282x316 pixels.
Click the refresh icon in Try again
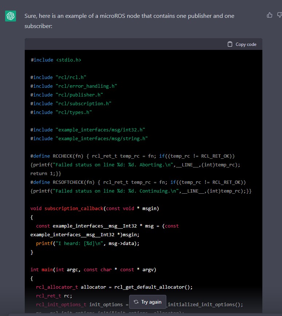[x=136, y=302]
